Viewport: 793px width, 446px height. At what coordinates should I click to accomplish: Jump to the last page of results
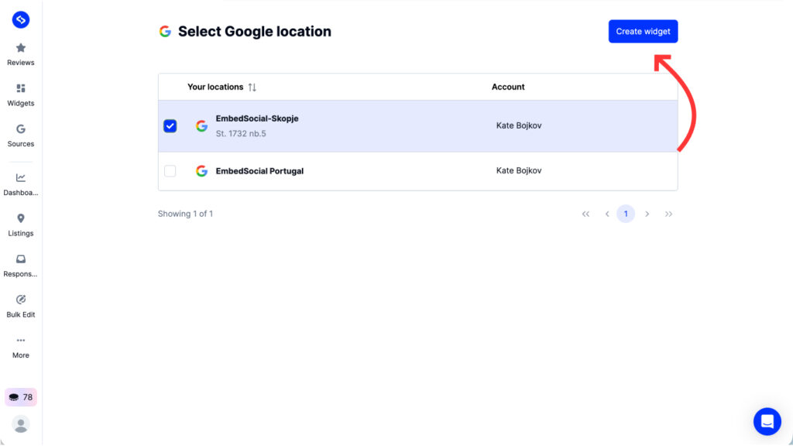[x=668, y=214]
